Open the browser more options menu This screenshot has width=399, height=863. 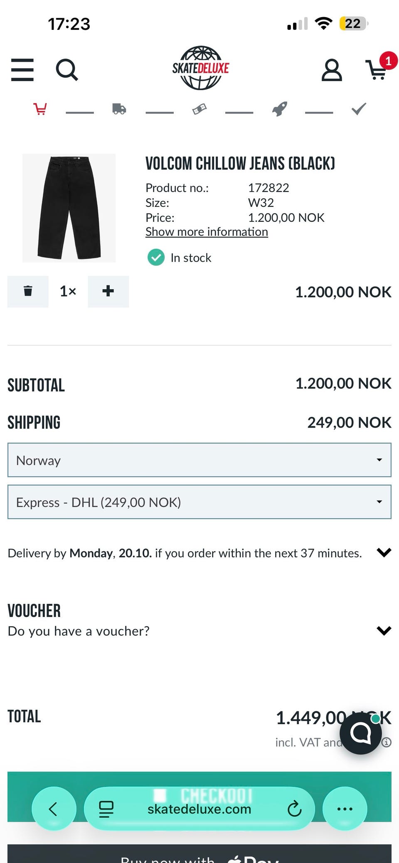click(x=345, y=809)
